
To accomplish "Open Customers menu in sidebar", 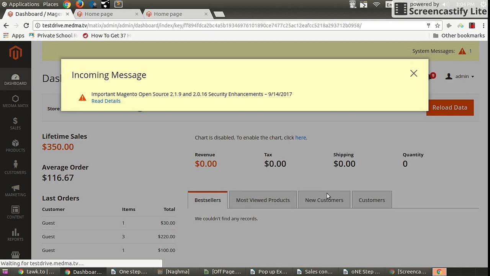I will [x=15, y=168].
